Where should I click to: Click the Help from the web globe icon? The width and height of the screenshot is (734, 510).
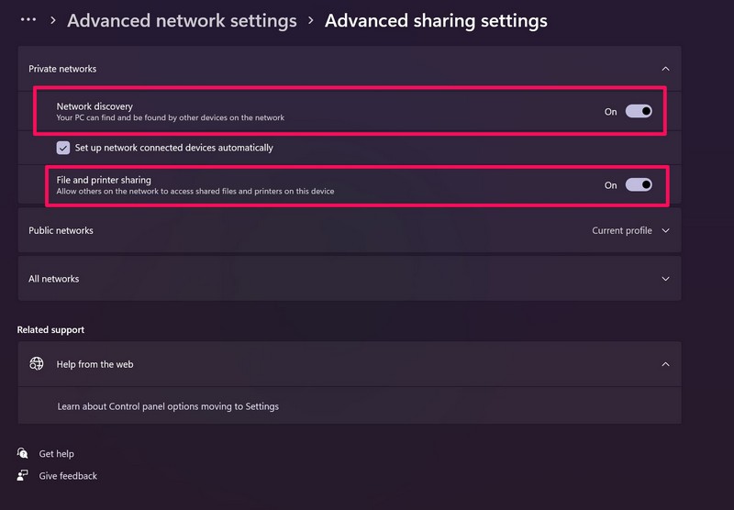coord(37,364)
